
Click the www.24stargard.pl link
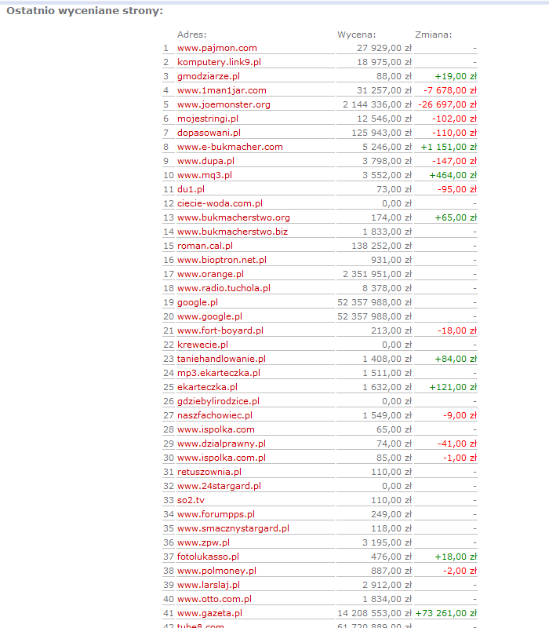pos(219,486)
